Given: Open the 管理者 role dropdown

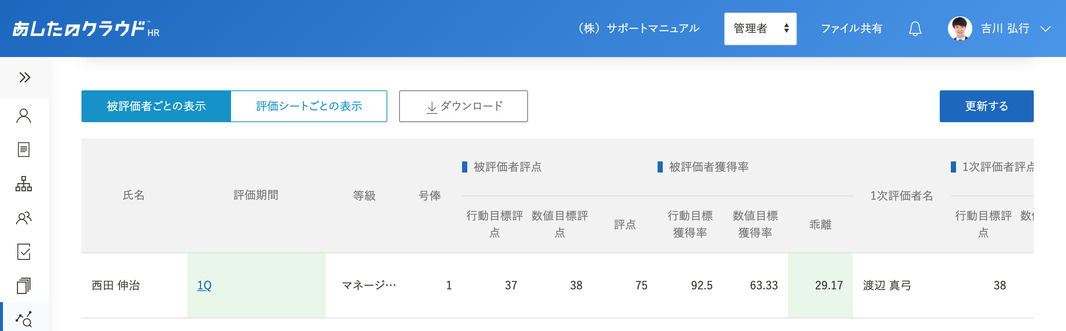Looking at the screenshot, I should 760,29.
